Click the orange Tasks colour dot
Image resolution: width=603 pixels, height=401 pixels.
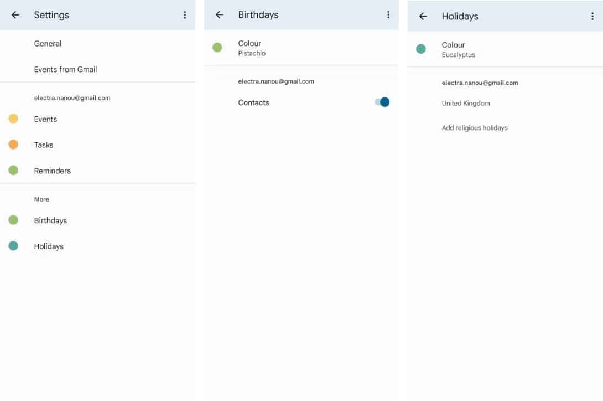coord(13,145)
